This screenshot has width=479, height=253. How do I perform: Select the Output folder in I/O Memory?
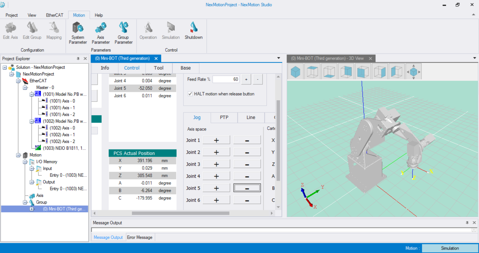(49, 182)
